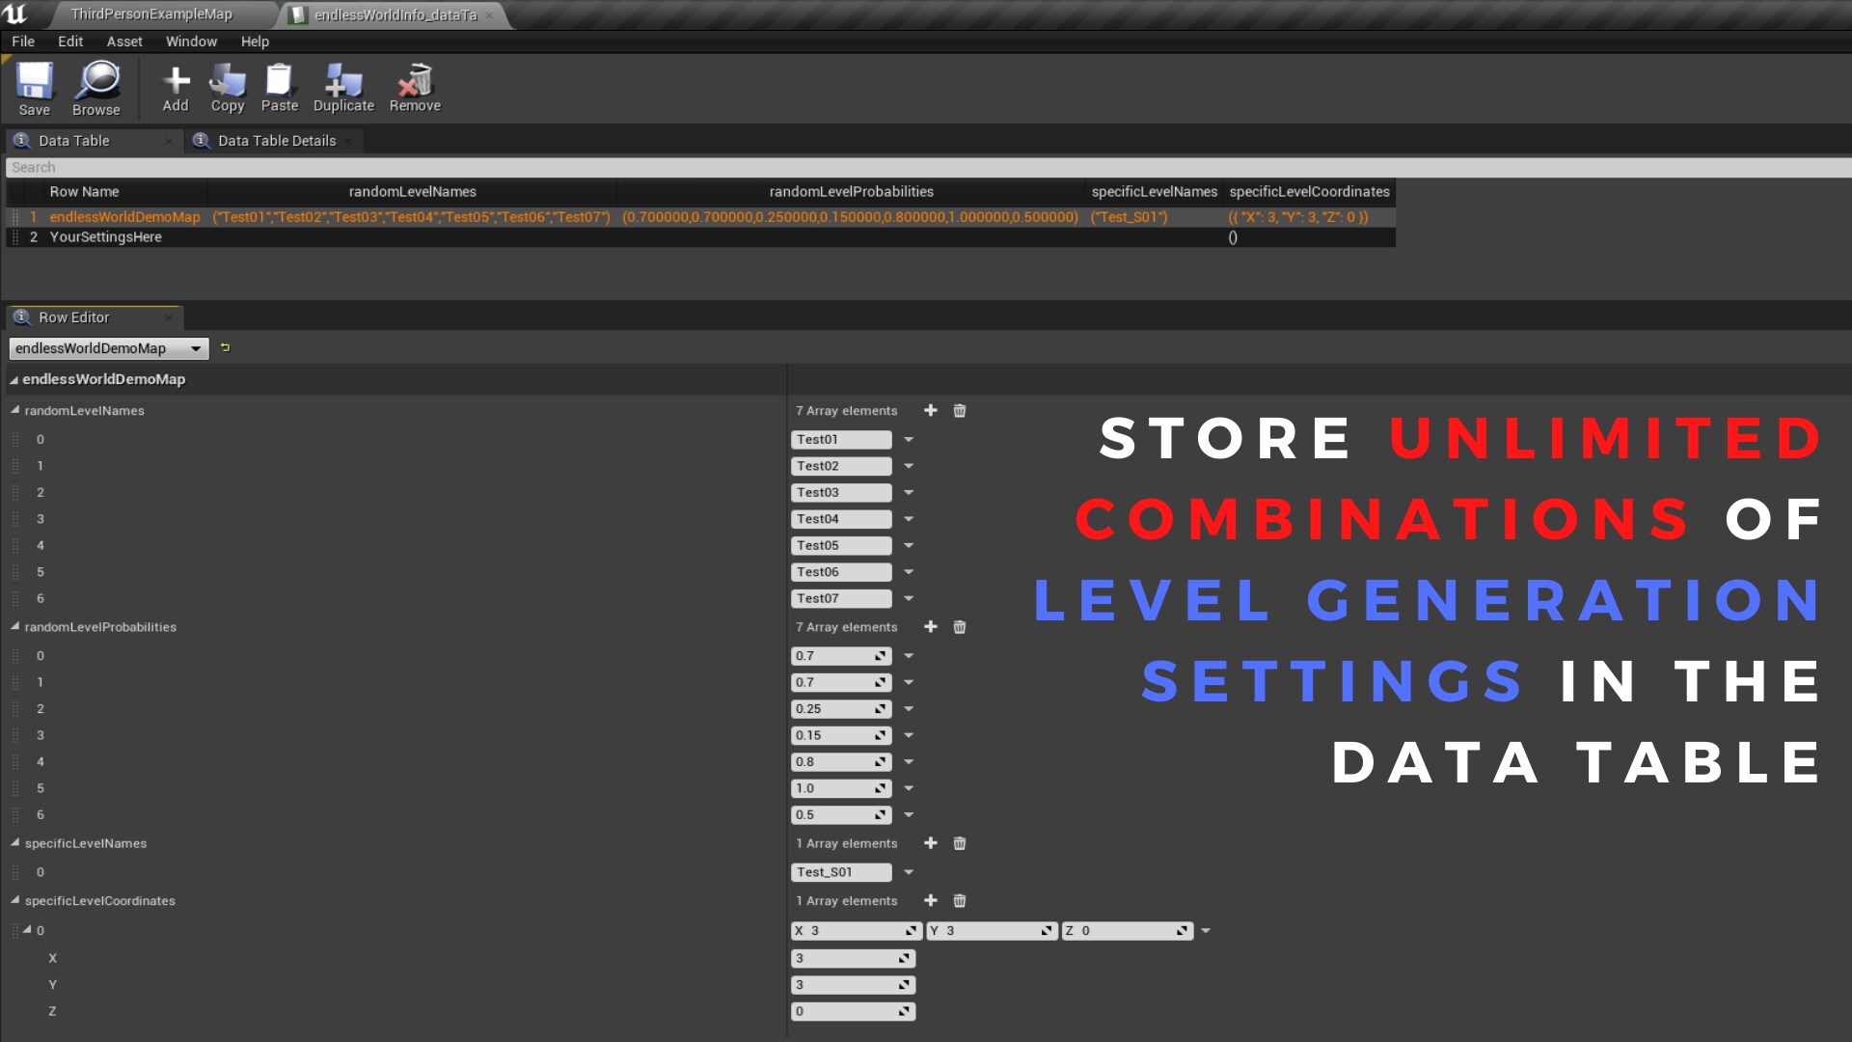1852x1042 pixels.
Task: Collapse the randomLevelNames array section
Action: coord(15,410)
